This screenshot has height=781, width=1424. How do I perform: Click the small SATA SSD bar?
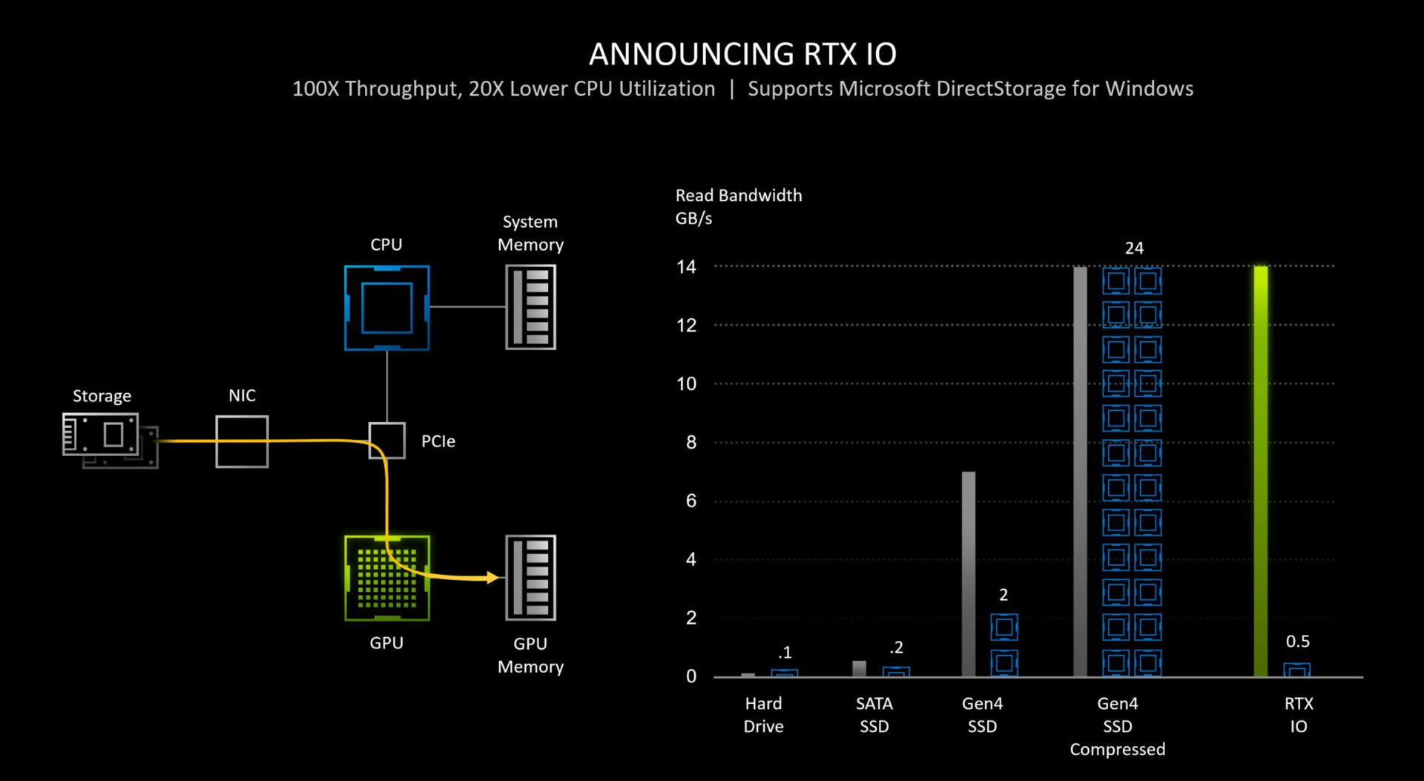[x=859, y=668]
